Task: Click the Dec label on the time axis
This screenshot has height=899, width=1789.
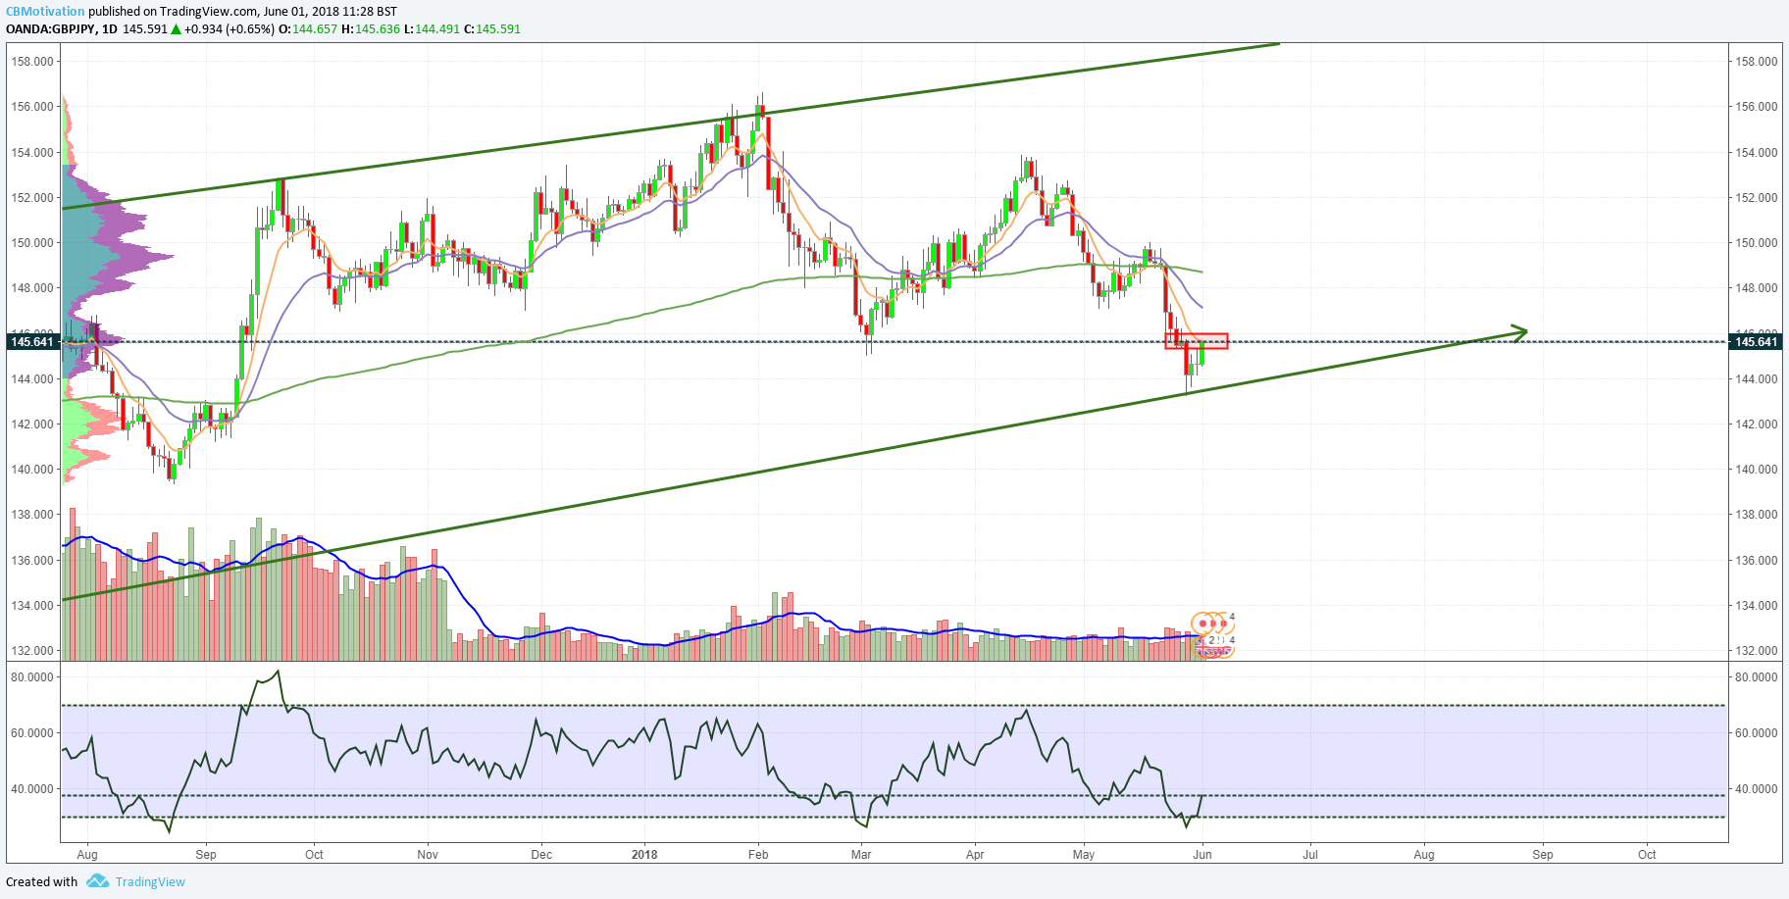Action: (541, 855)
